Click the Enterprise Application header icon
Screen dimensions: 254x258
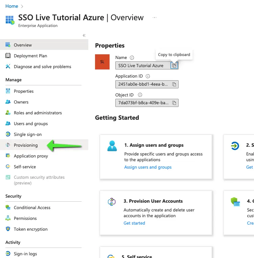click(10, 20)
